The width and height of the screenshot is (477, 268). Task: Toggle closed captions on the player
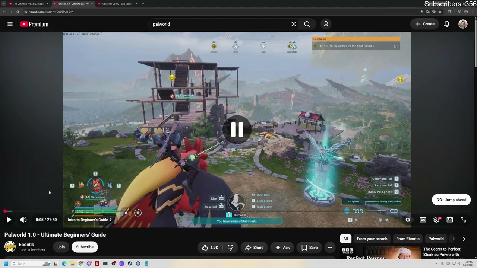(423, 220)
